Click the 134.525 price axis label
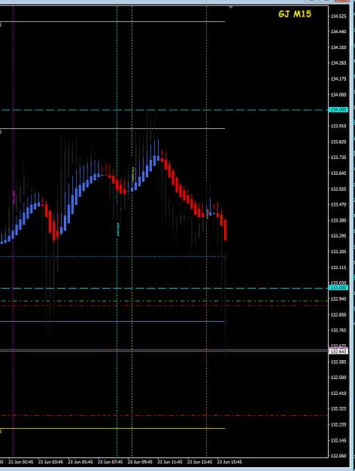Image resolution: width=355 pixels, height=471 pixels. coord(338,17)
